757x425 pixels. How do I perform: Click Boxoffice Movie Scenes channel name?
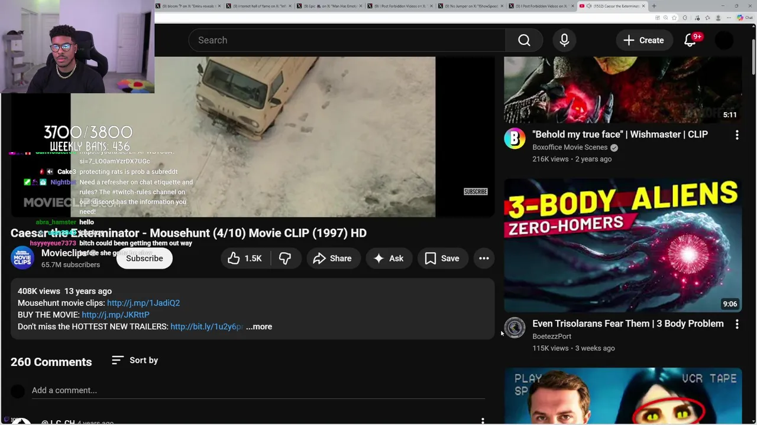570,148
